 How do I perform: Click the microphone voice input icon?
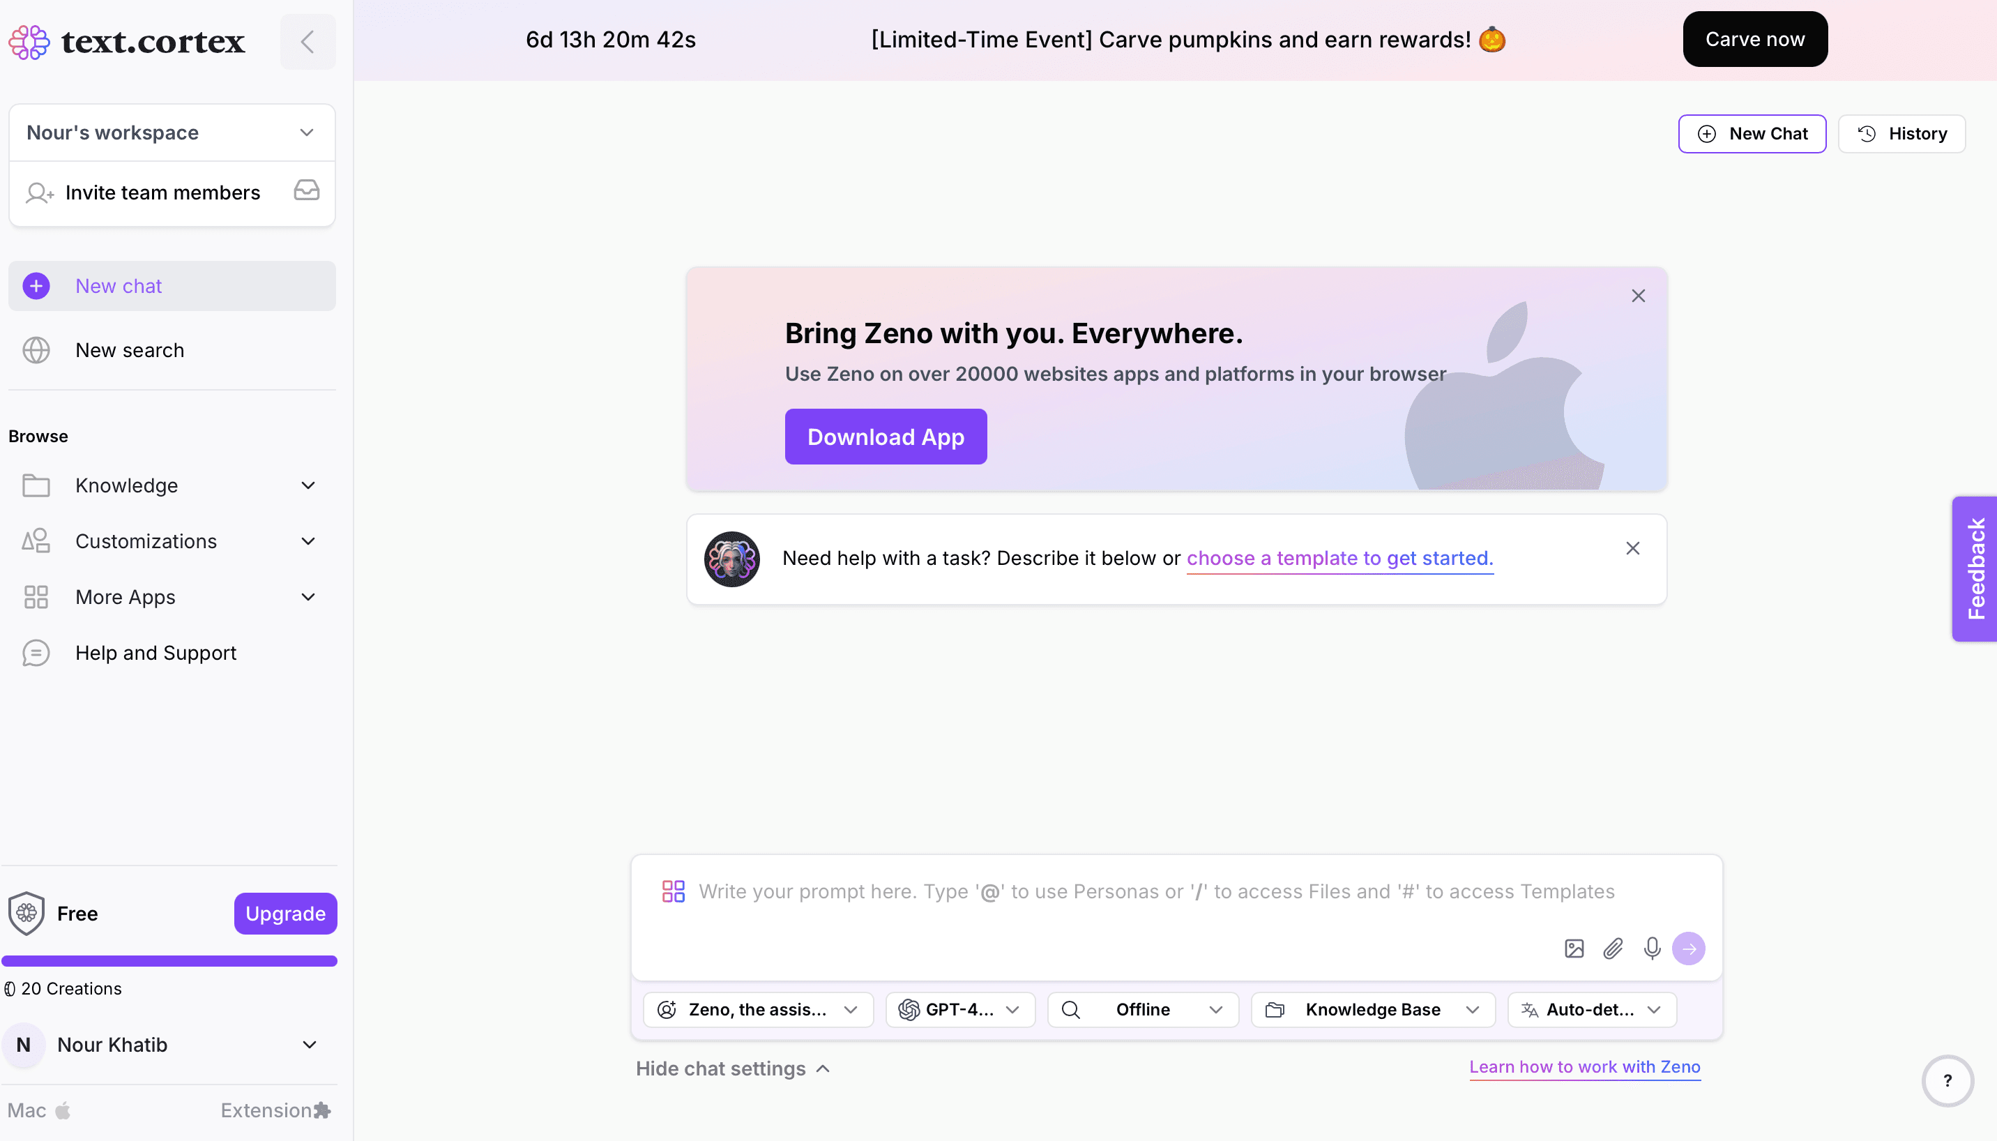(1653, 948)
